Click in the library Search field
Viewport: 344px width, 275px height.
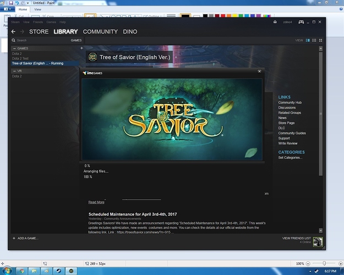click(39, 40)
